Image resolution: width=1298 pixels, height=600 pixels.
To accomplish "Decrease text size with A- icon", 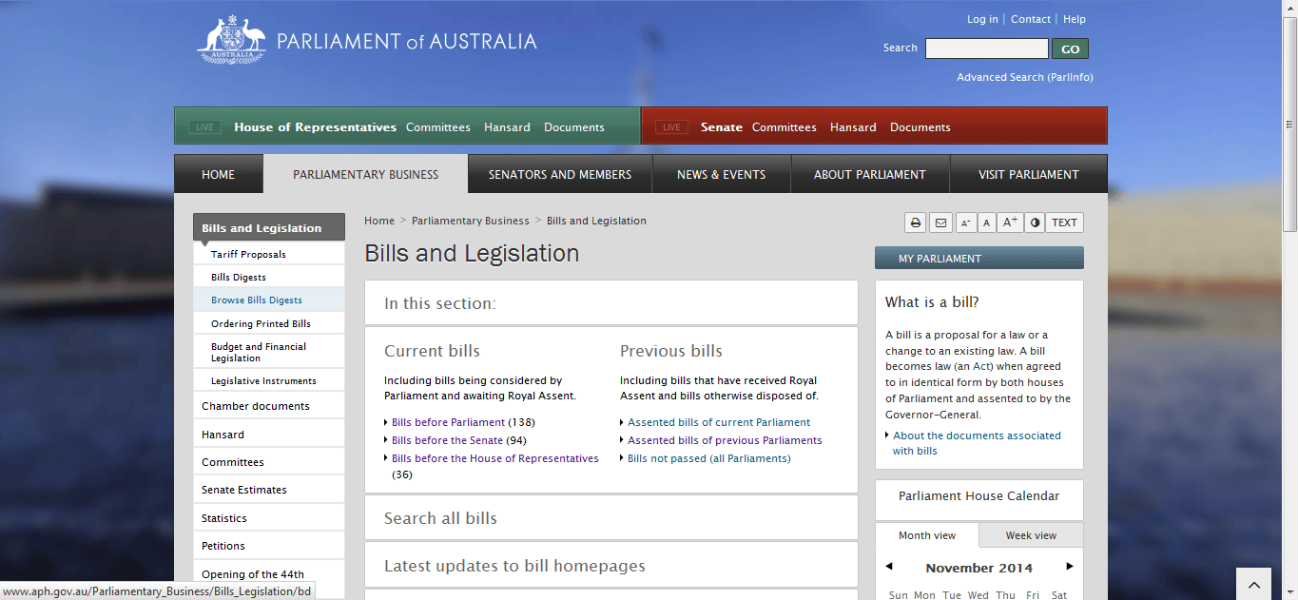I will point(965,223).
